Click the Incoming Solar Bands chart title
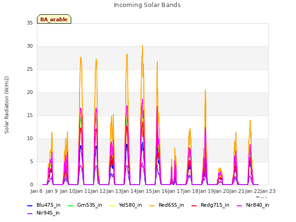Image resolution: width=296 pixels, height=222 pixels. [147, 5]
